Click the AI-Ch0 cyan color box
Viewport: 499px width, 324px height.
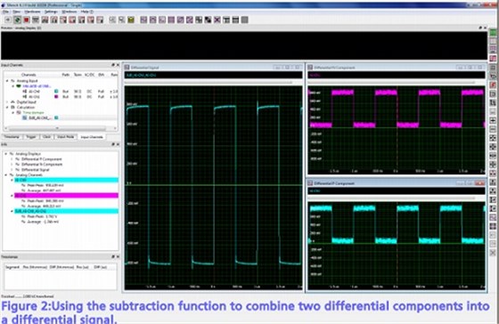56,92
